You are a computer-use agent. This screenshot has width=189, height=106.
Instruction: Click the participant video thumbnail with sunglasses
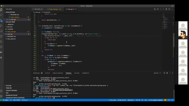coord(183,35)
